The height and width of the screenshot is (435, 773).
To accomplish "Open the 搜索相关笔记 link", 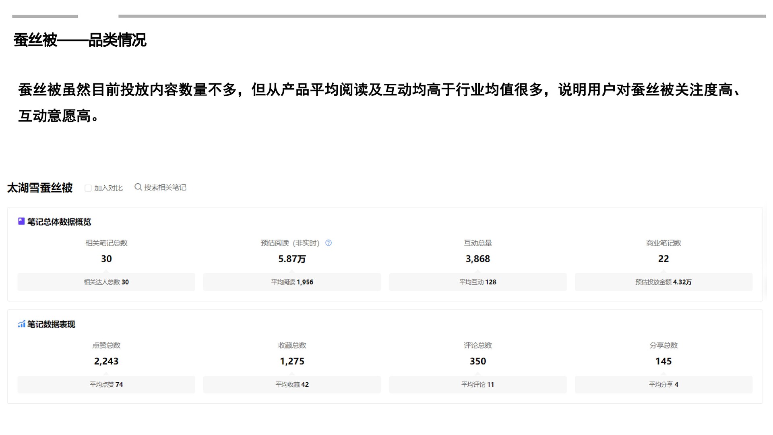I will (x=165, y=188).
